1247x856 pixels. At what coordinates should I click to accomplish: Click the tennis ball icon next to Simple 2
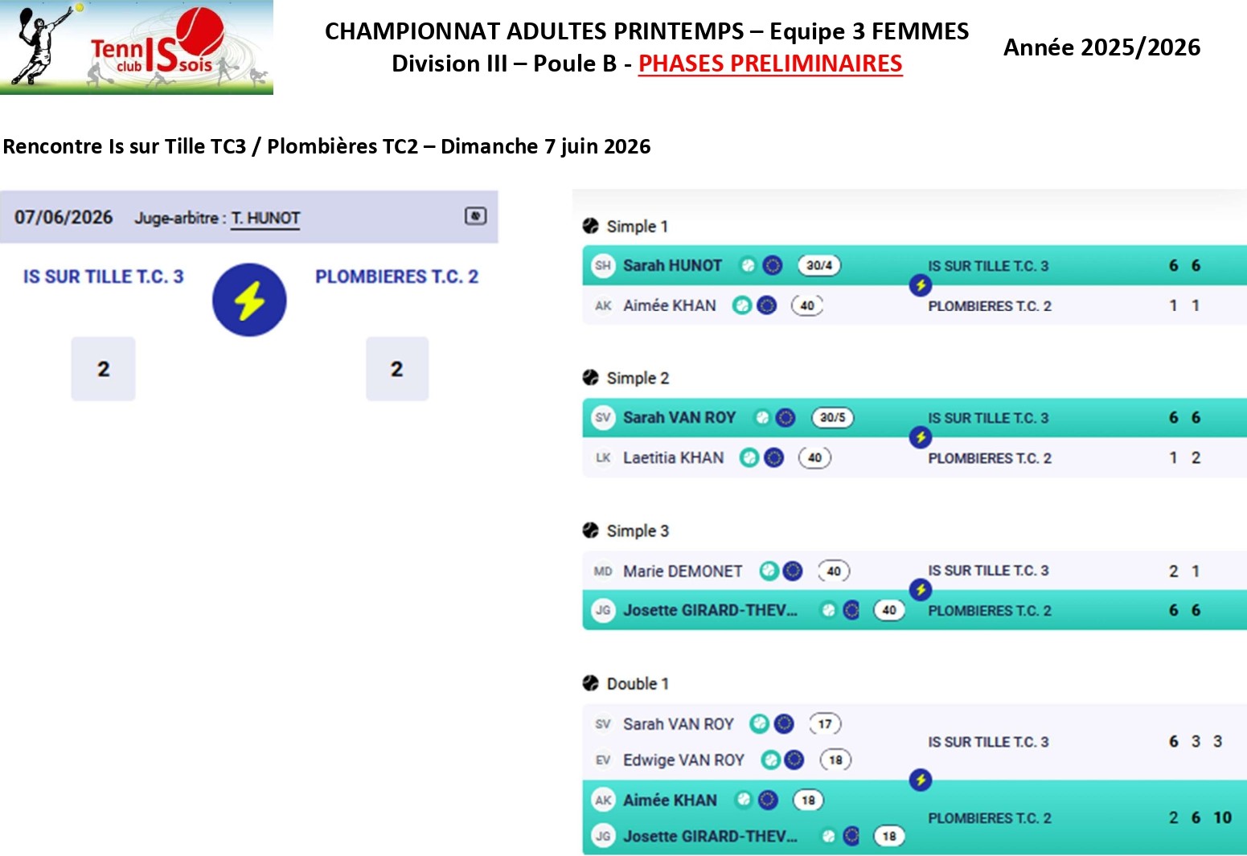point(591,378)
